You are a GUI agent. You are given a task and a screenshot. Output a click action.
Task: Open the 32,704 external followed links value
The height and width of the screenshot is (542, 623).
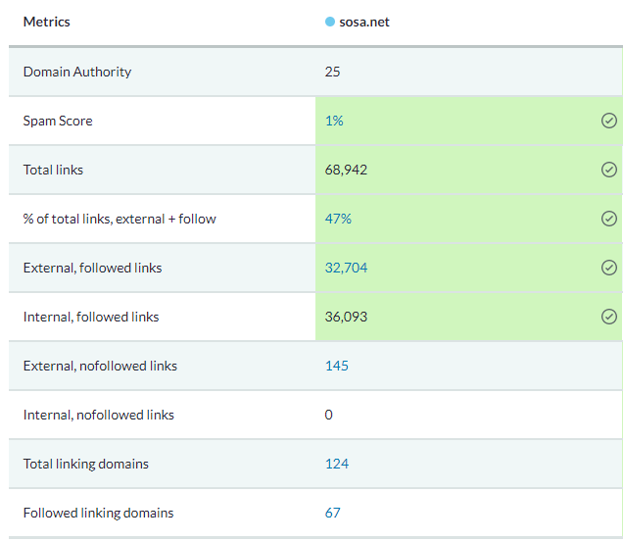346,268
